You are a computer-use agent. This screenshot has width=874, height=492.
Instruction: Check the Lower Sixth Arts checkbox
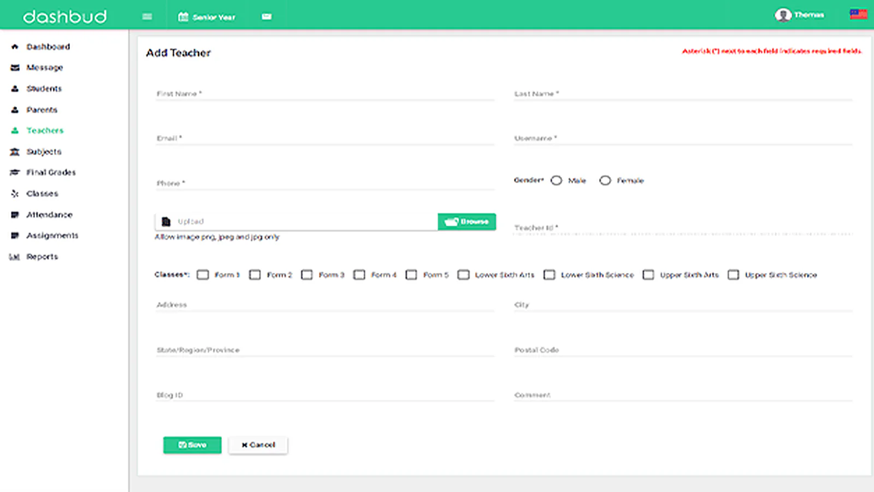click(x=463, y=275)
